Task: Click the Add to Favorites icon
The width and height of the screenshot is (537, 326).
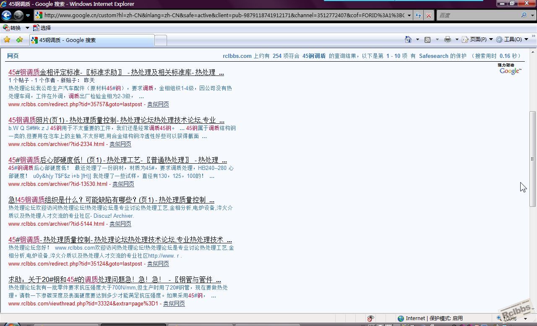Action: pos(19,40)
